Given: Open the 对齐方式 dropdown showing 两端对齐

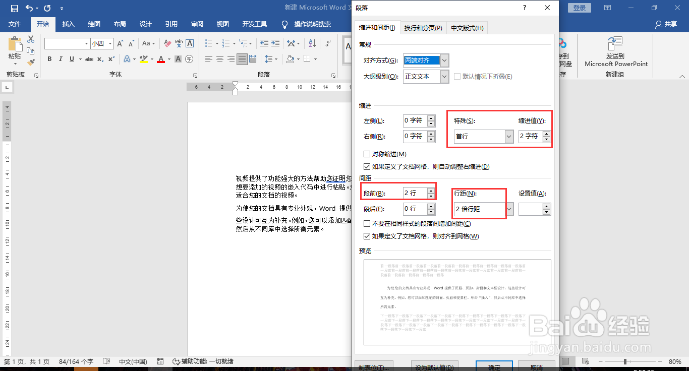Looking at the screenshot, I should pos(443,60).
